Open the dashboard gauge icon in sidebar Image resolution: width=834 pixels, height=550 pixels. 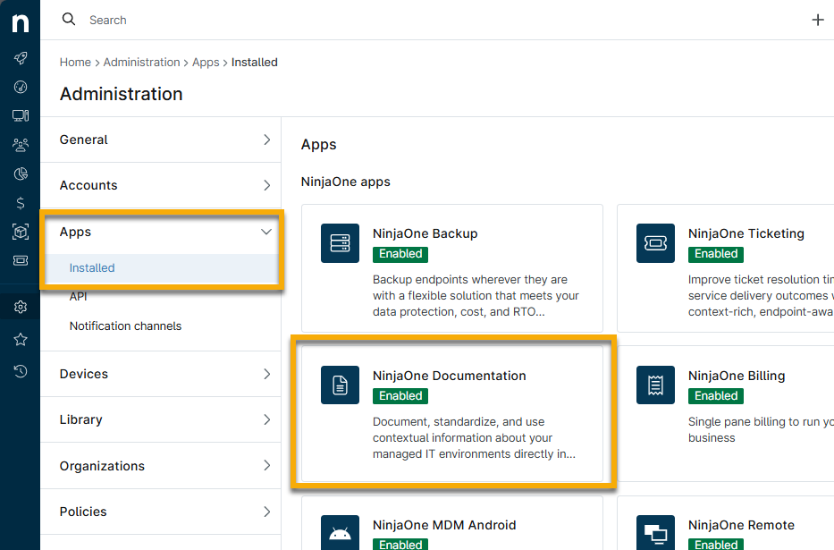point(21,87)
